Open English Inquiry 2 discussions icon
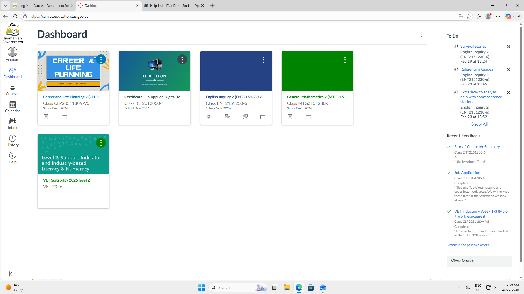This screenshot has width=524, height=294. pyautogui.click(x=245, y=117)
